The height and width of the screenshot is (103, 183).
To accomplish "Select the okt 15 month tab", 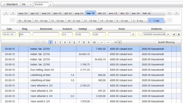I will click(102, 13).
